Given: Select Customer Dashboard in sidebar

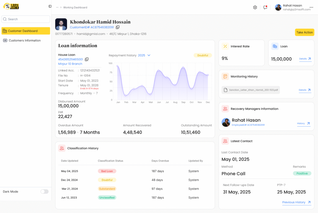Looking at the screenshot, I should 26,31.
